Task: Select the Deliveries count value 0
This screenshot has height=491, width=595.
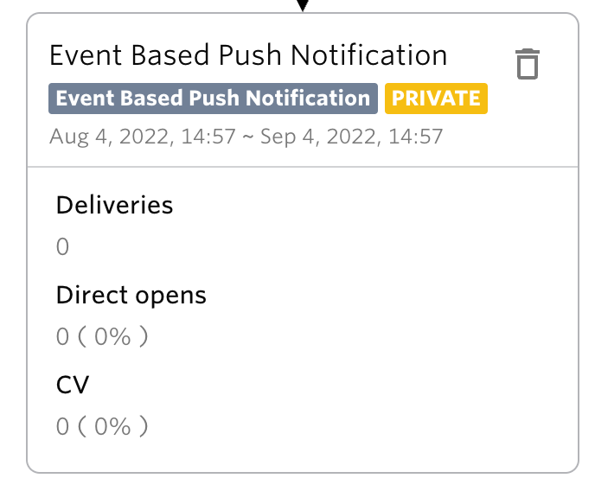Action: click(62, 247)
